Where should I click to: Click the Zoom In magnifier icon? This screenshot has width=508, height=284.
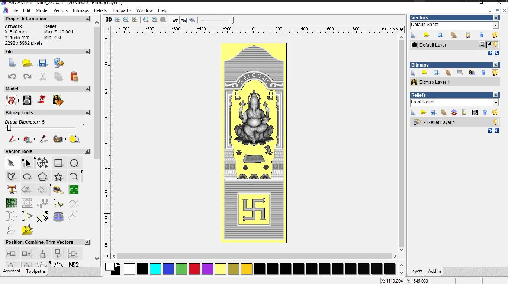click(118, 20)
